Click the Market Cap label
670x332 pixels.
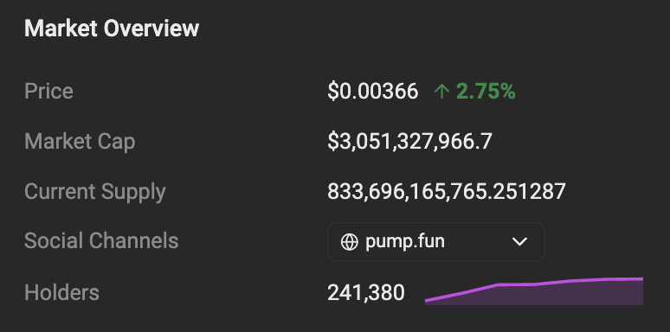(80, 142)
